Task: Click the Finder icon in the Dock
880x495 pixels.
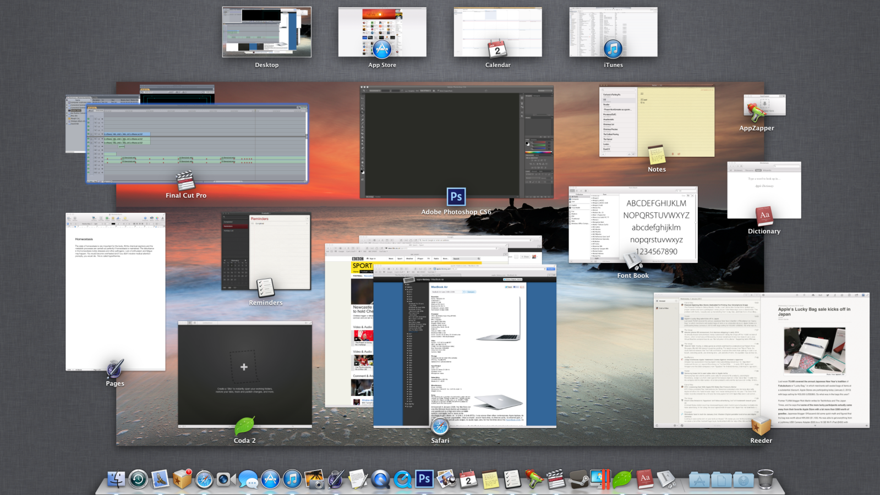Action: pyautogui.click(x=116, y=480)
